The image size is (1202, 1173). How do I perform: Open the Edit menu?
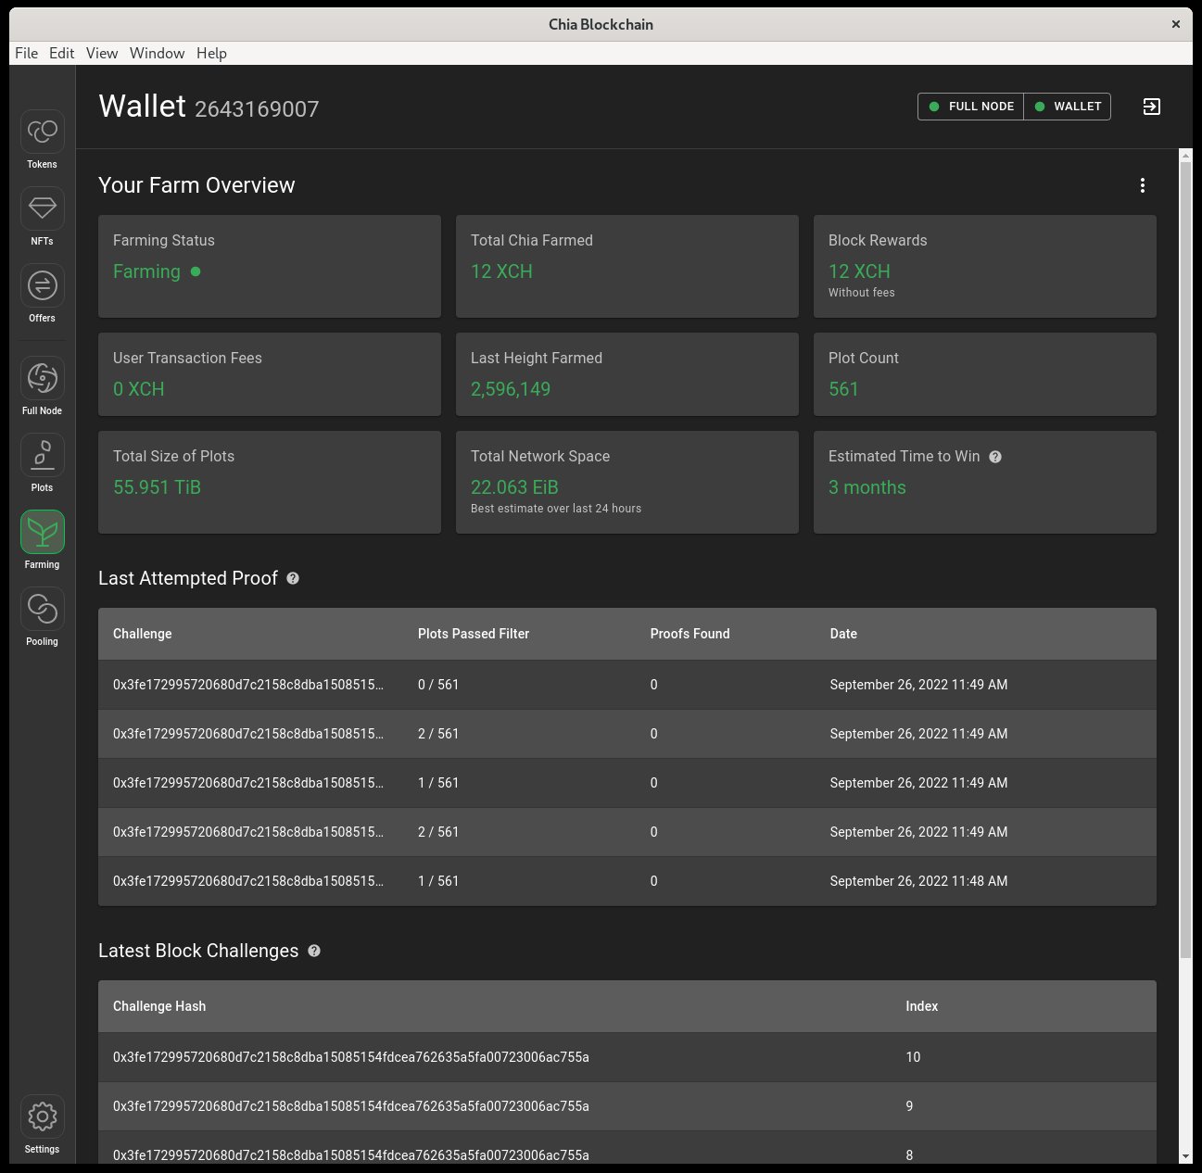(61, 53)
